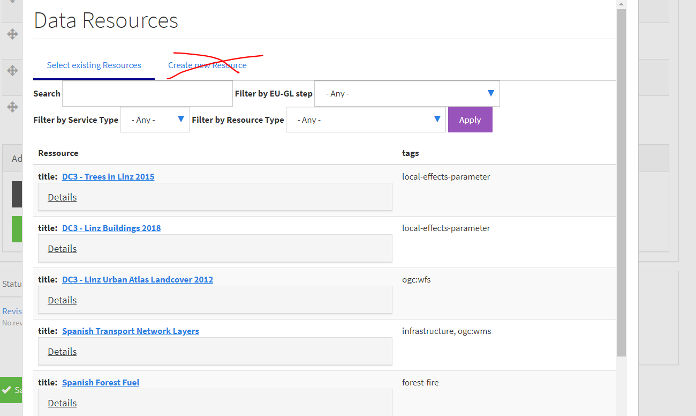Select the 'Select existing Resources' tab
The height and width of the screenshot is (416, 696).
(94, 65)
